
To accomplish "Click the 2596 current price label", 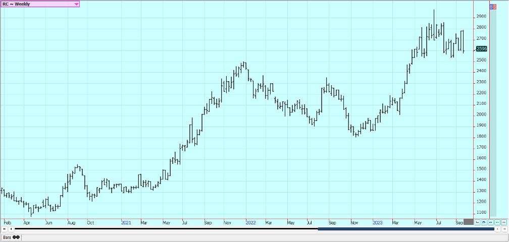I will click(x=482, y=48).
